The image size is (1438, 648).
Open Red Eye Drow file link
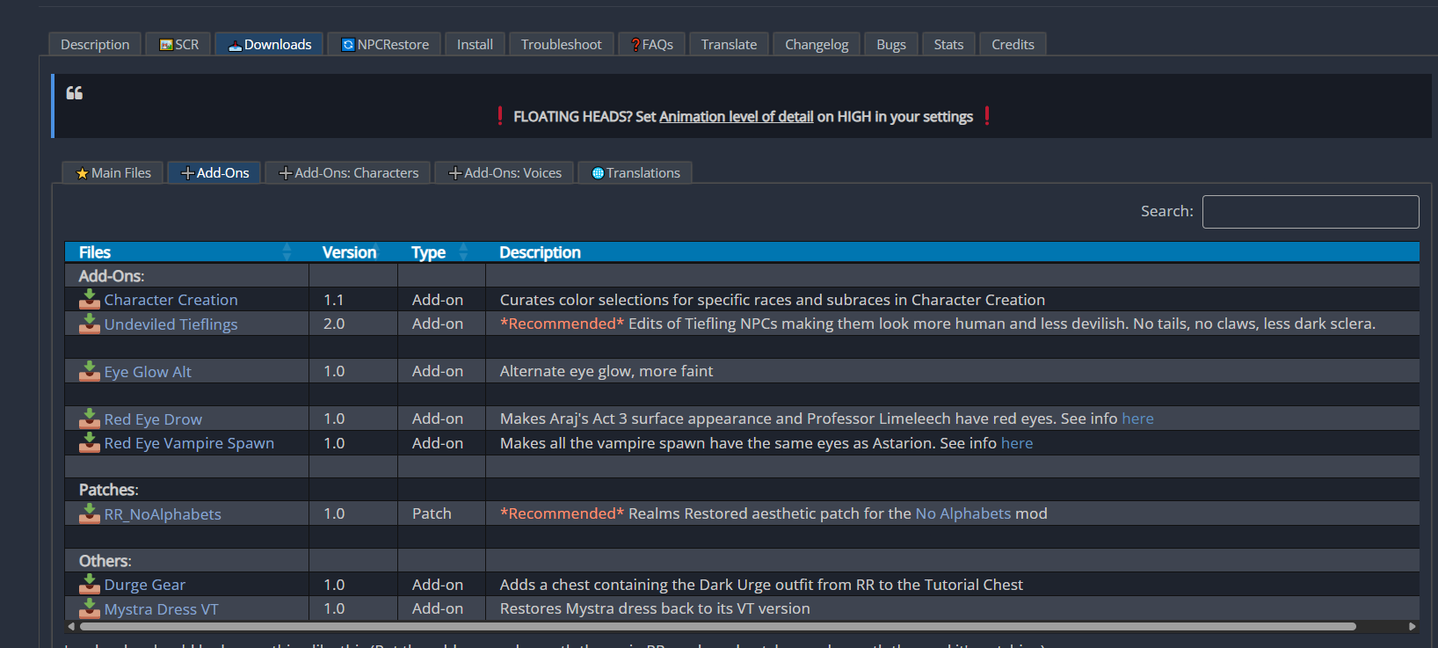[x=153, y=419]
